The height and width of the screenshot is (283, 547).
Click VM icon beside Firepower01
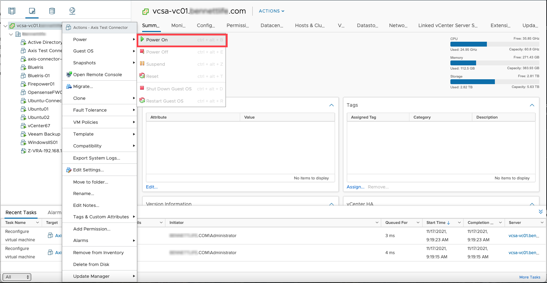click(x=24, y=84)
